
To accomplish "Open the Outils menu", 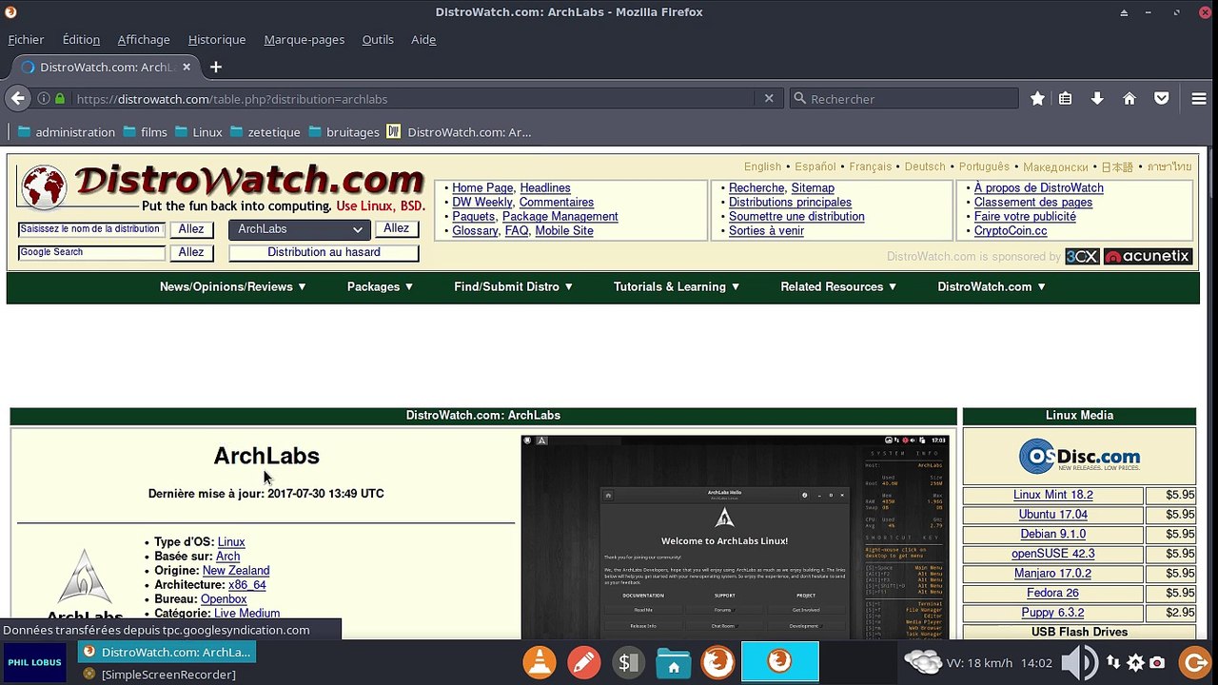I will click(x=378, y=39).
